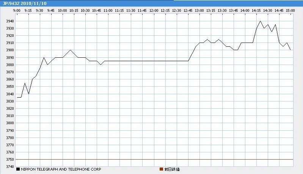The image size is (303, 174).
Task: Click the 3800 price axis label
Action: click(x=10, y=123)
